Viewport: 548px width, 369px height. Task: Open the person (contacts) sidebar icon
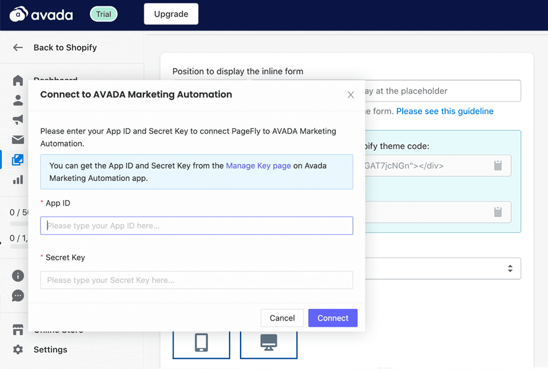pos(18,100)
